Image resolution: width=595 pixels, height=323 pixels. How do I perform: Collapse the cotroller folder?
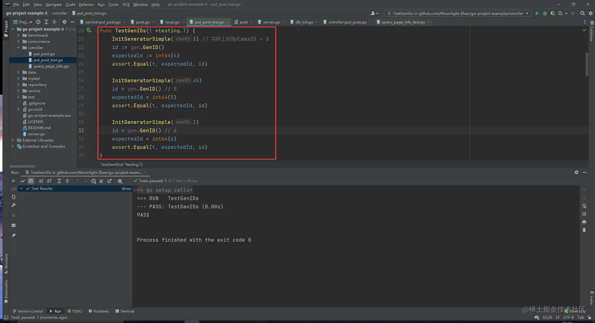[18, 48]
